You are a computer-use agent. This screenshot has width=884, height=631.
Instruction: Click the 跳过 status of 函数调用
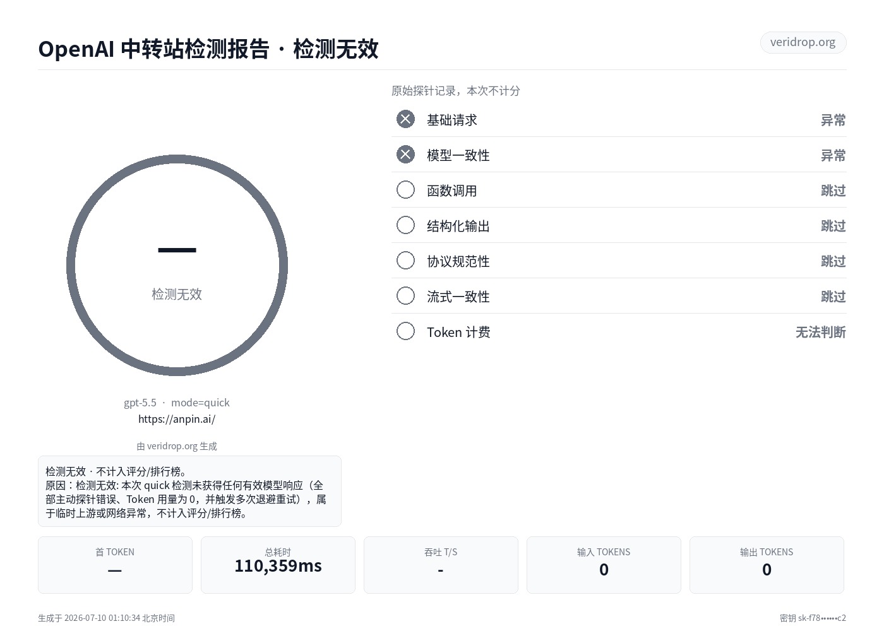833,191
